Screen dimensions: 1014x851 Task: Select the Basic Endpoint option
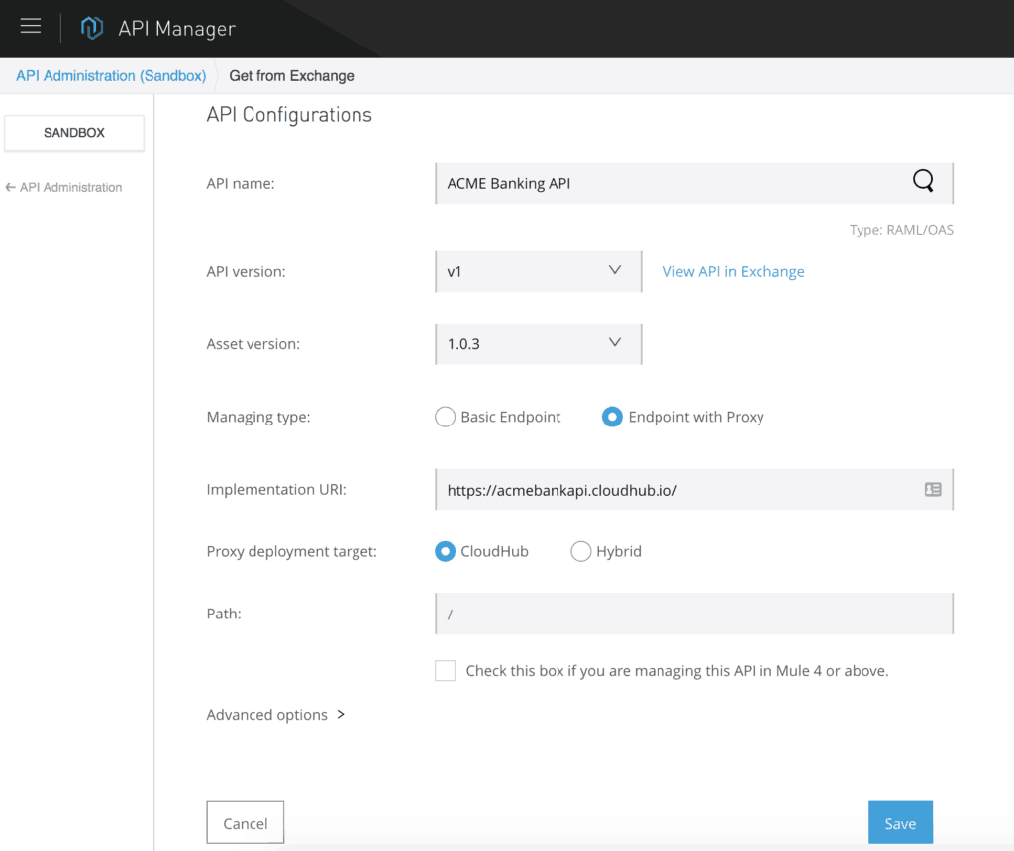[x=445, y=417]
